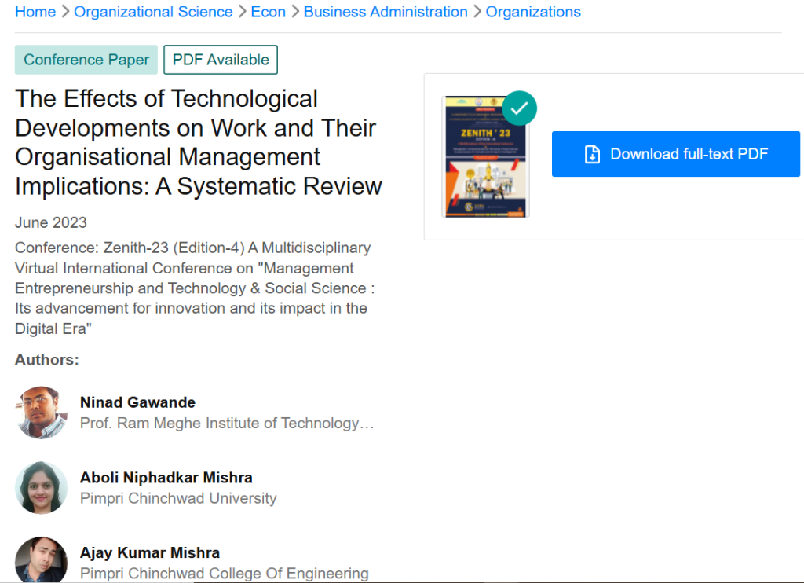Click the green checkmark badge on the cover
The image size is (804, 583).
519,107
